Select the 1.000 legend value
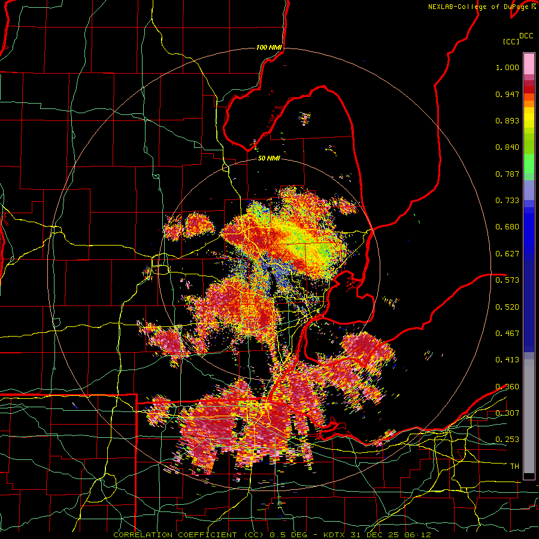This screenshot has width=539, height=539. pyautogui.click(x=507, y=67)
